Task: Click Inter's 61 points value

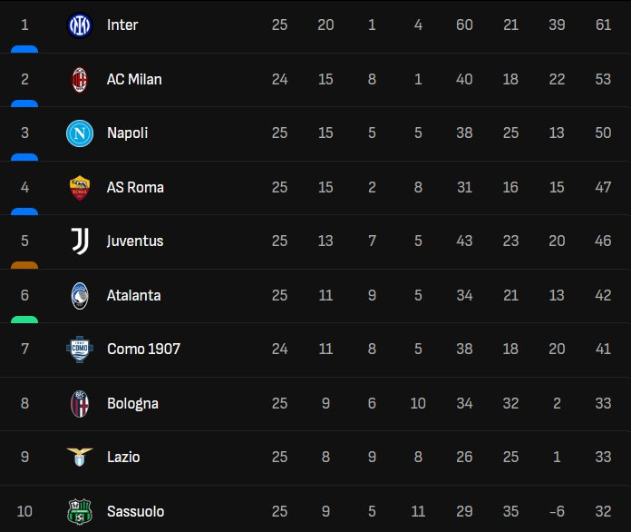Action: [603, 25]
